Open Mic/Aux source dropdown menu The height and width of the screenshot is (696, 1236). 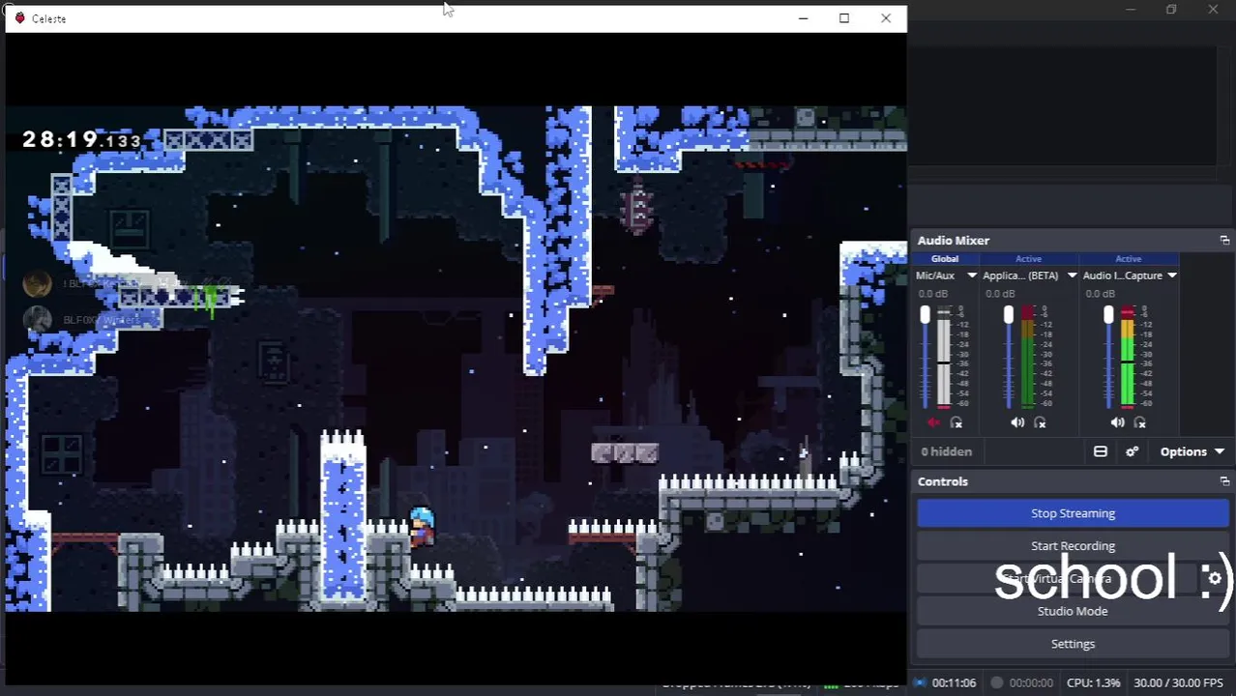[972, 275]
